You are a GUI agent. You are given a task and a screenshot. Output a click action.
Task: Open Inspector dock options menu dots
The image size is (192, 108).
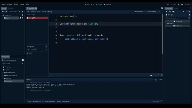click(190, 8)
